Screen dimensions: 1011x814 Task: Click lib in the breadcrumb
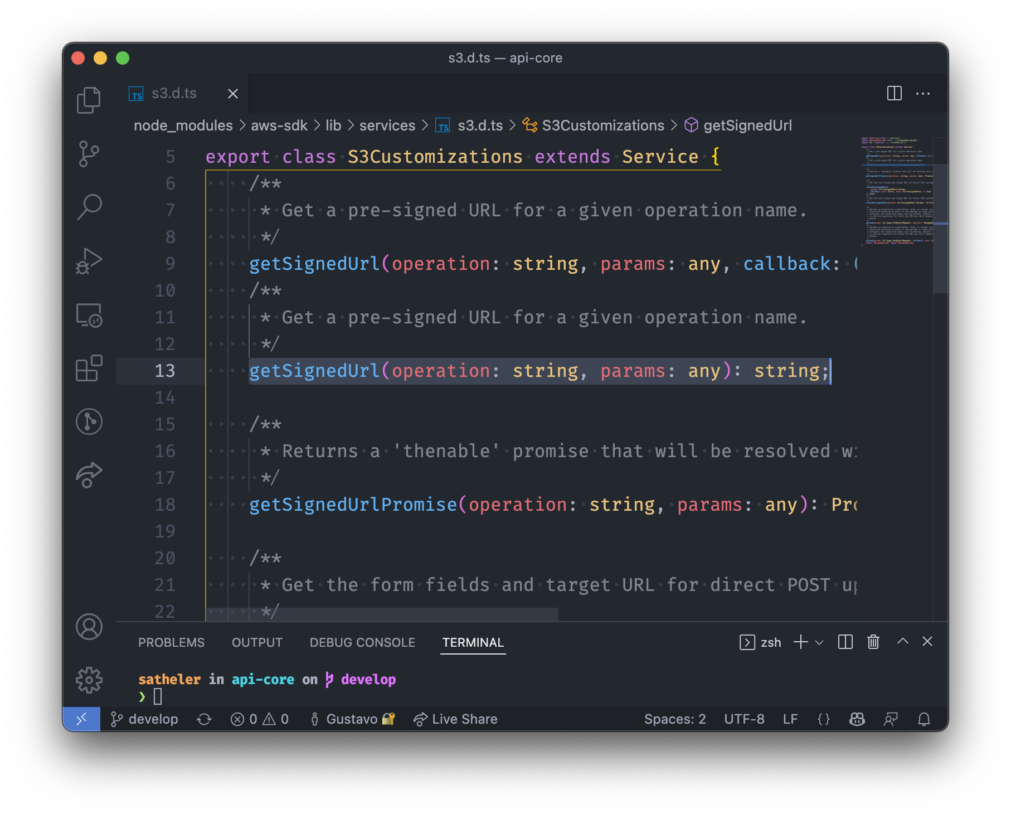coord(333,125)
